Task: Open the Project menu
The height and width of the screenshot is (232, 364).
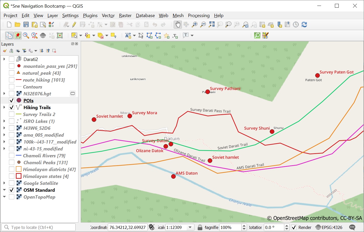Action: [x=10, y=16]
